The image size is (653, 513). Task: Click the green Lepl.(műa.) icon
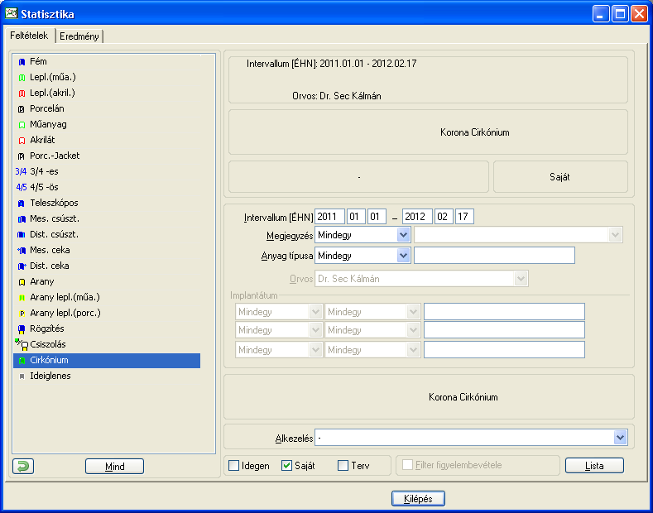[x=22, y=78]
